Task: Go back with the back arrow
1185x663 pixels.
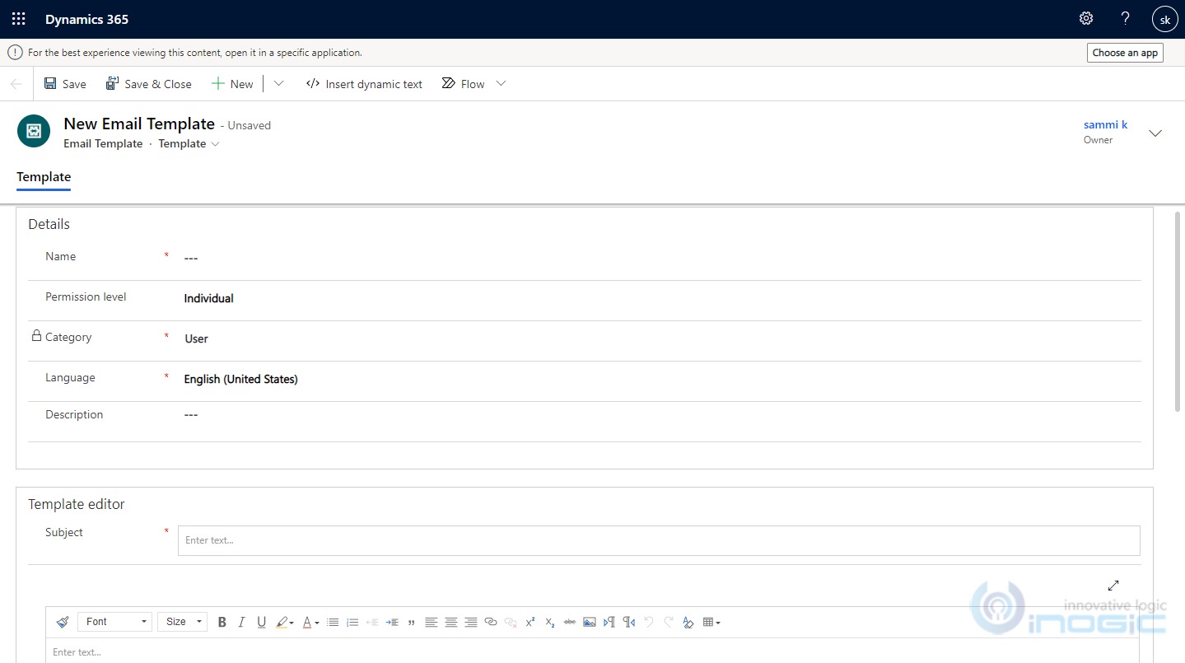Action: point(16,84)
